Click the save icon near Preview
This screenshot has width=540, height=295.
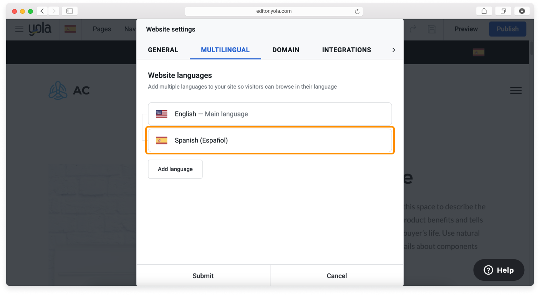click(432, 29)
